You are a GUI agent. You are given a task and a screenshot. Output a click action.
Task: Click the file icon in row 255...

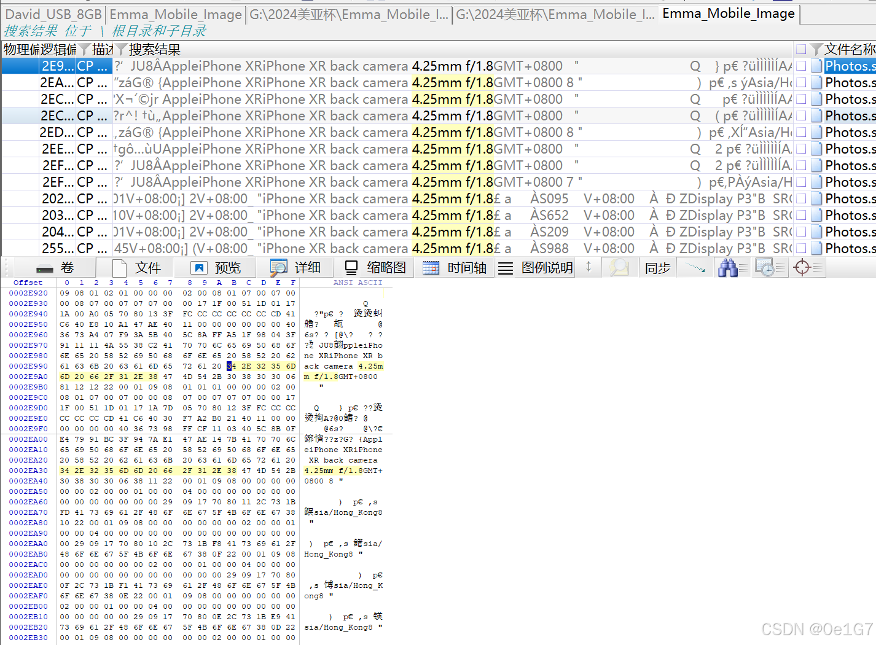(x=816, y=248)
